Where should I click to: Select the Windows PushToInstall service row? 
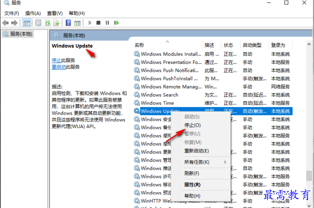(213, 78)
